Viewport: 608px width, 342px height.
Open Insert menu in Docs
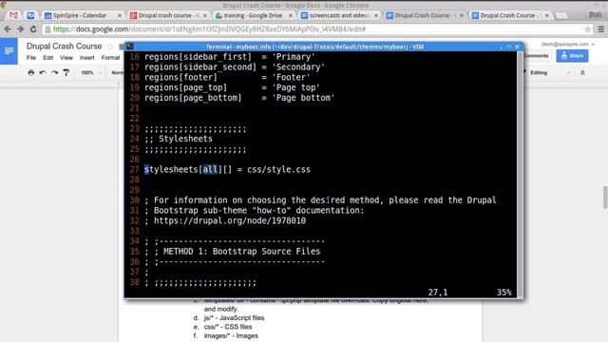86,58
